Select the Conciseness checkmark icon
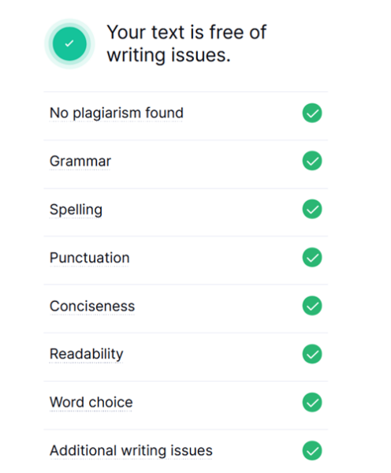 [x=312, y=306]
